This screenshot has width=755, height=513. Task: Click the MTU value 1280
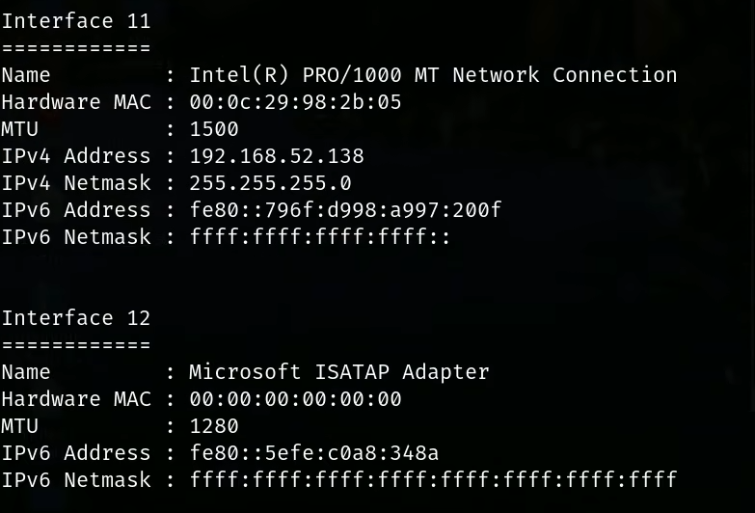pos(214,426)
